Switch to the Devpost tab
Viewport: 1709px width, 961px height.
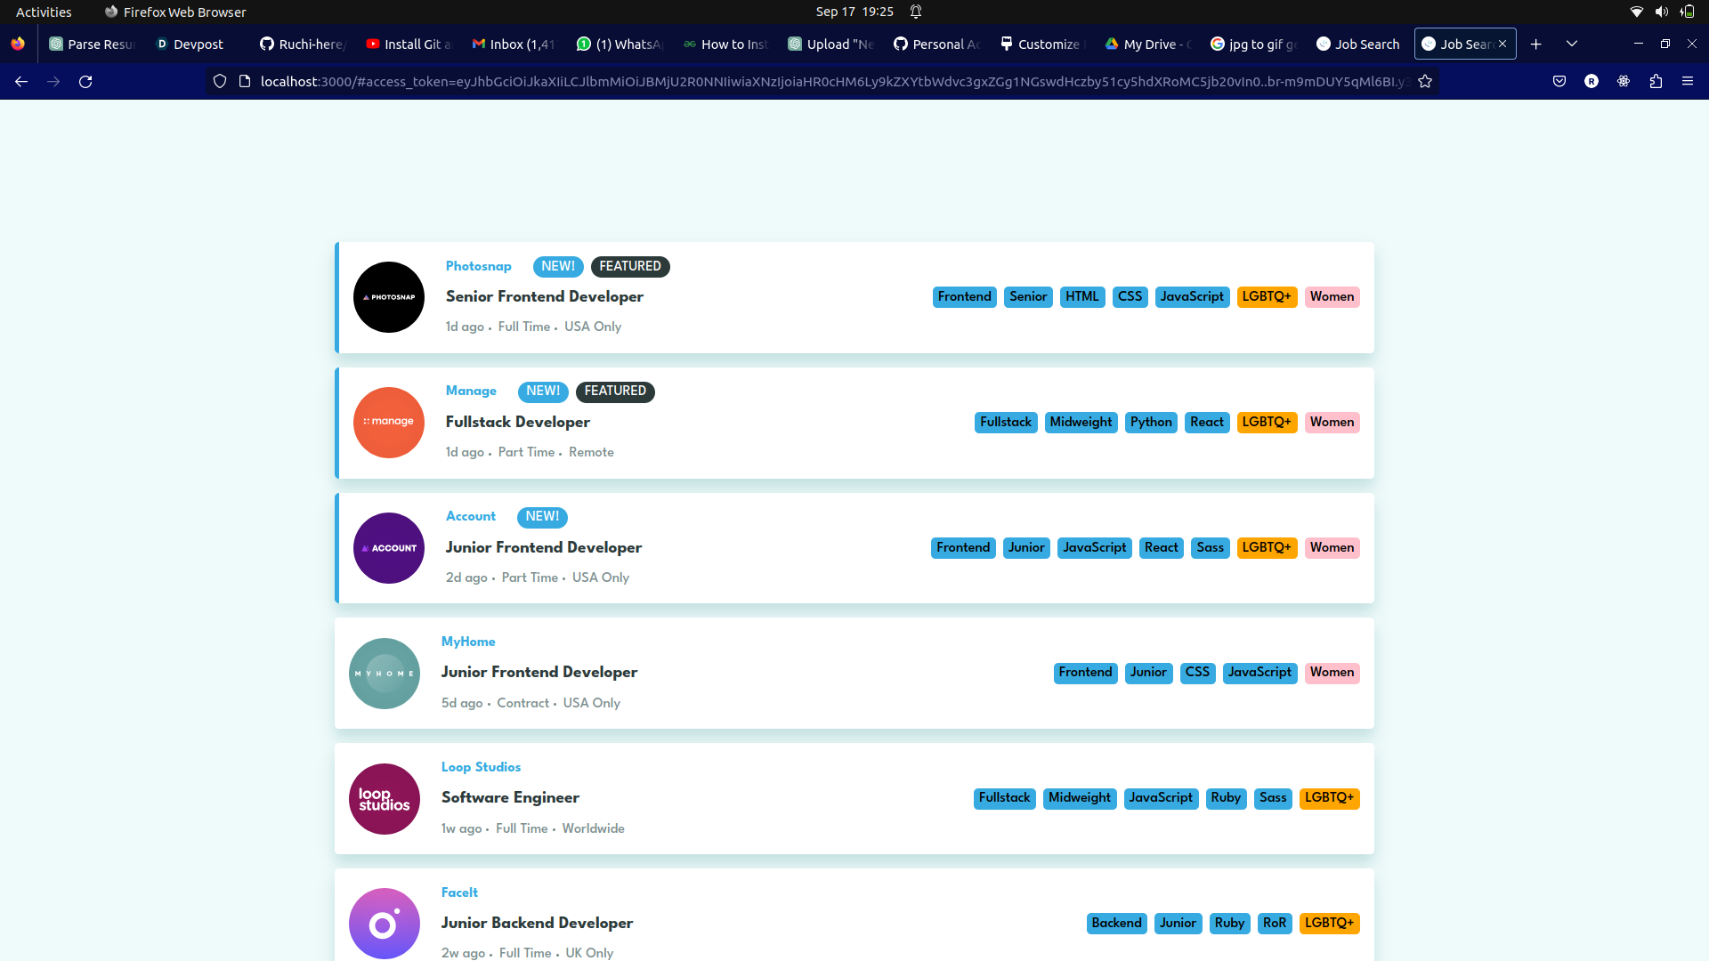[190, 44]
